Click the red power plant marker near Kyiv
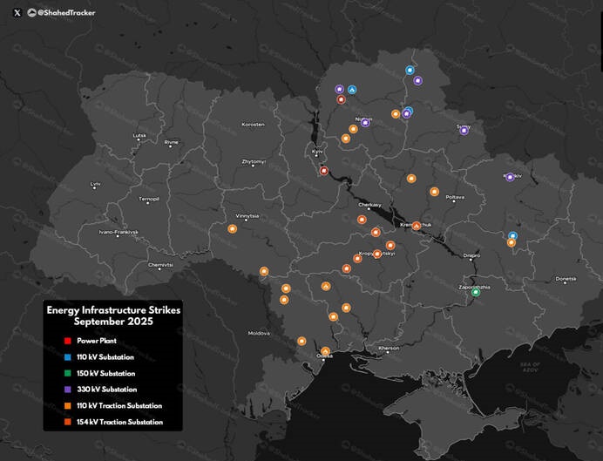Viewport: 603px width, 461px height. pyautogui.click(x=324, y=171)
